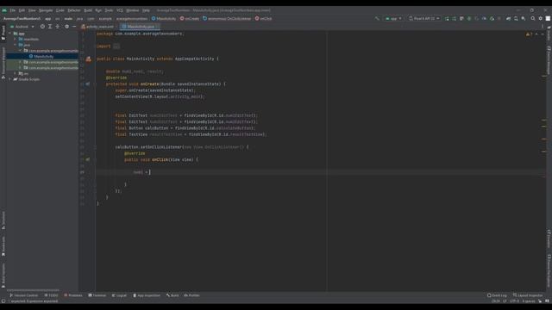Open Logcat tool window
Viewport: 552px width, 310px height.
pyautogui.click(x=119, y=295)
